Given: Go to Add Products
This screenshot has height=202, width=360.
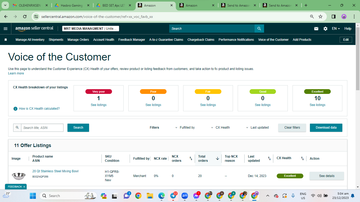Looking at the screenshot, I should tap(302, 40).
